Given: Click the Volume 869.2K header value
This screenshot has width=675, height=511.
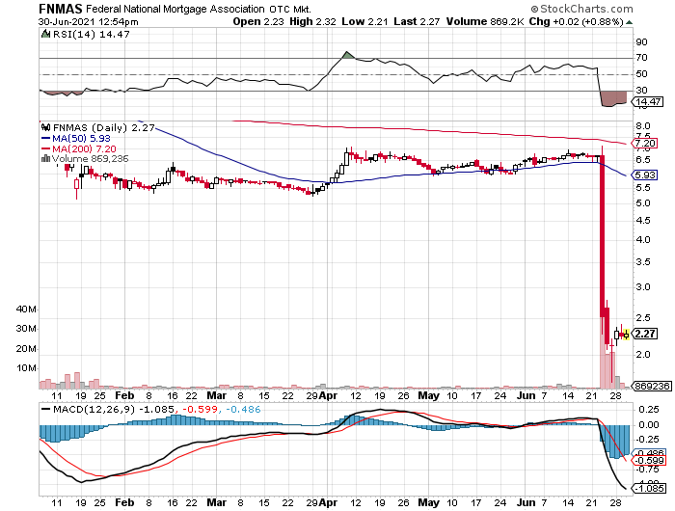Looking at the screenshot, I should tap(485, 21).
